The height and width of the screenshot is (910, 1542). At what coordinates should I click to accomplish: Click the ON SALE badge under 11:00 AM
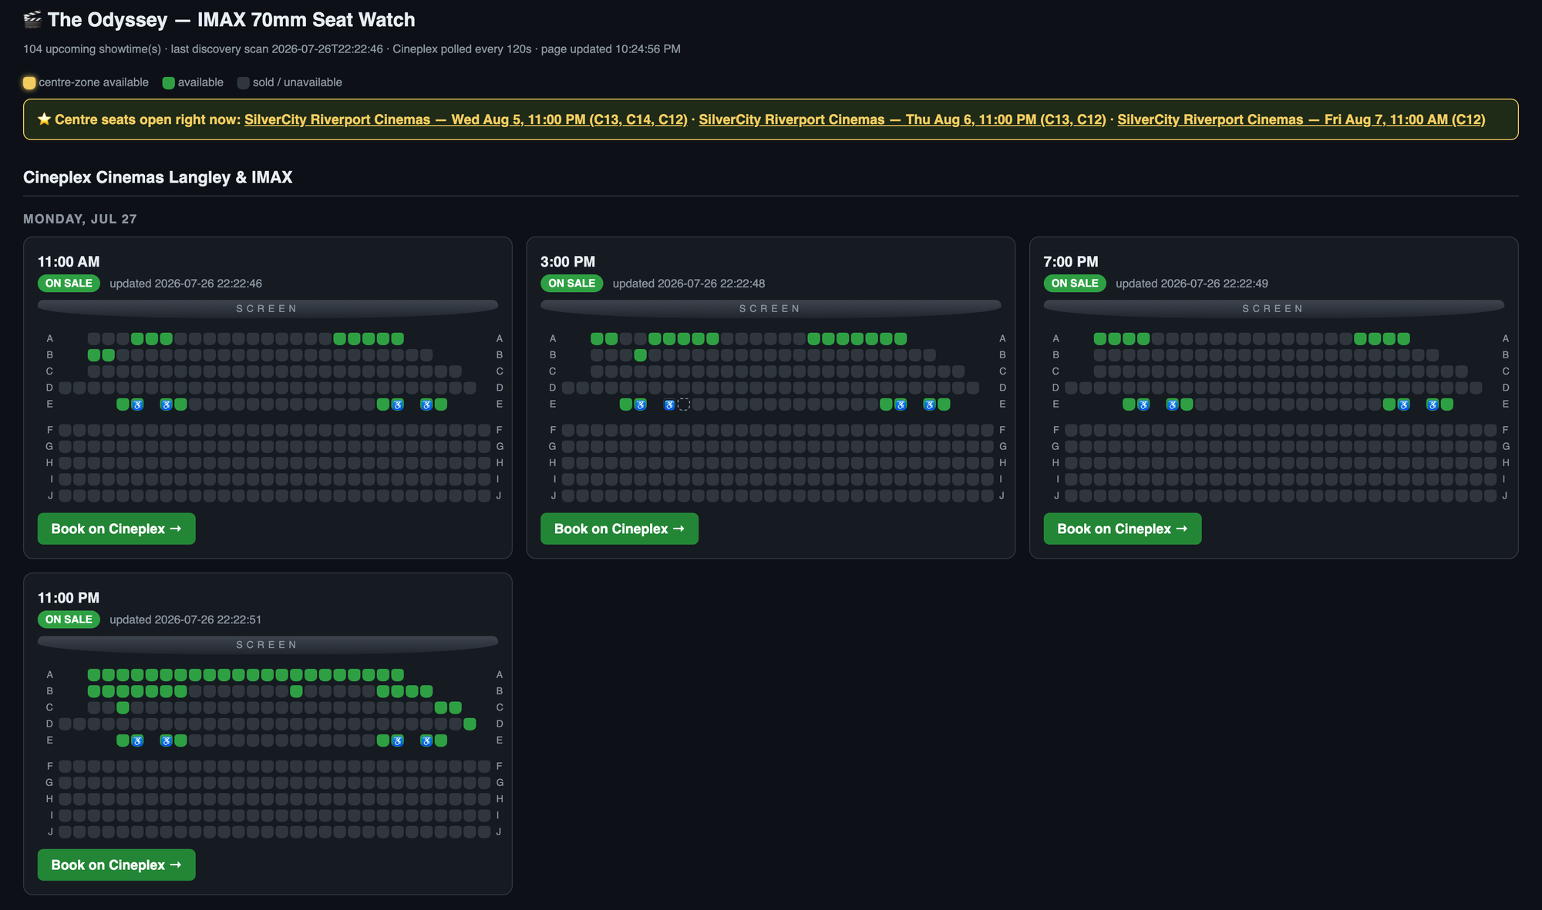point(69,284)
